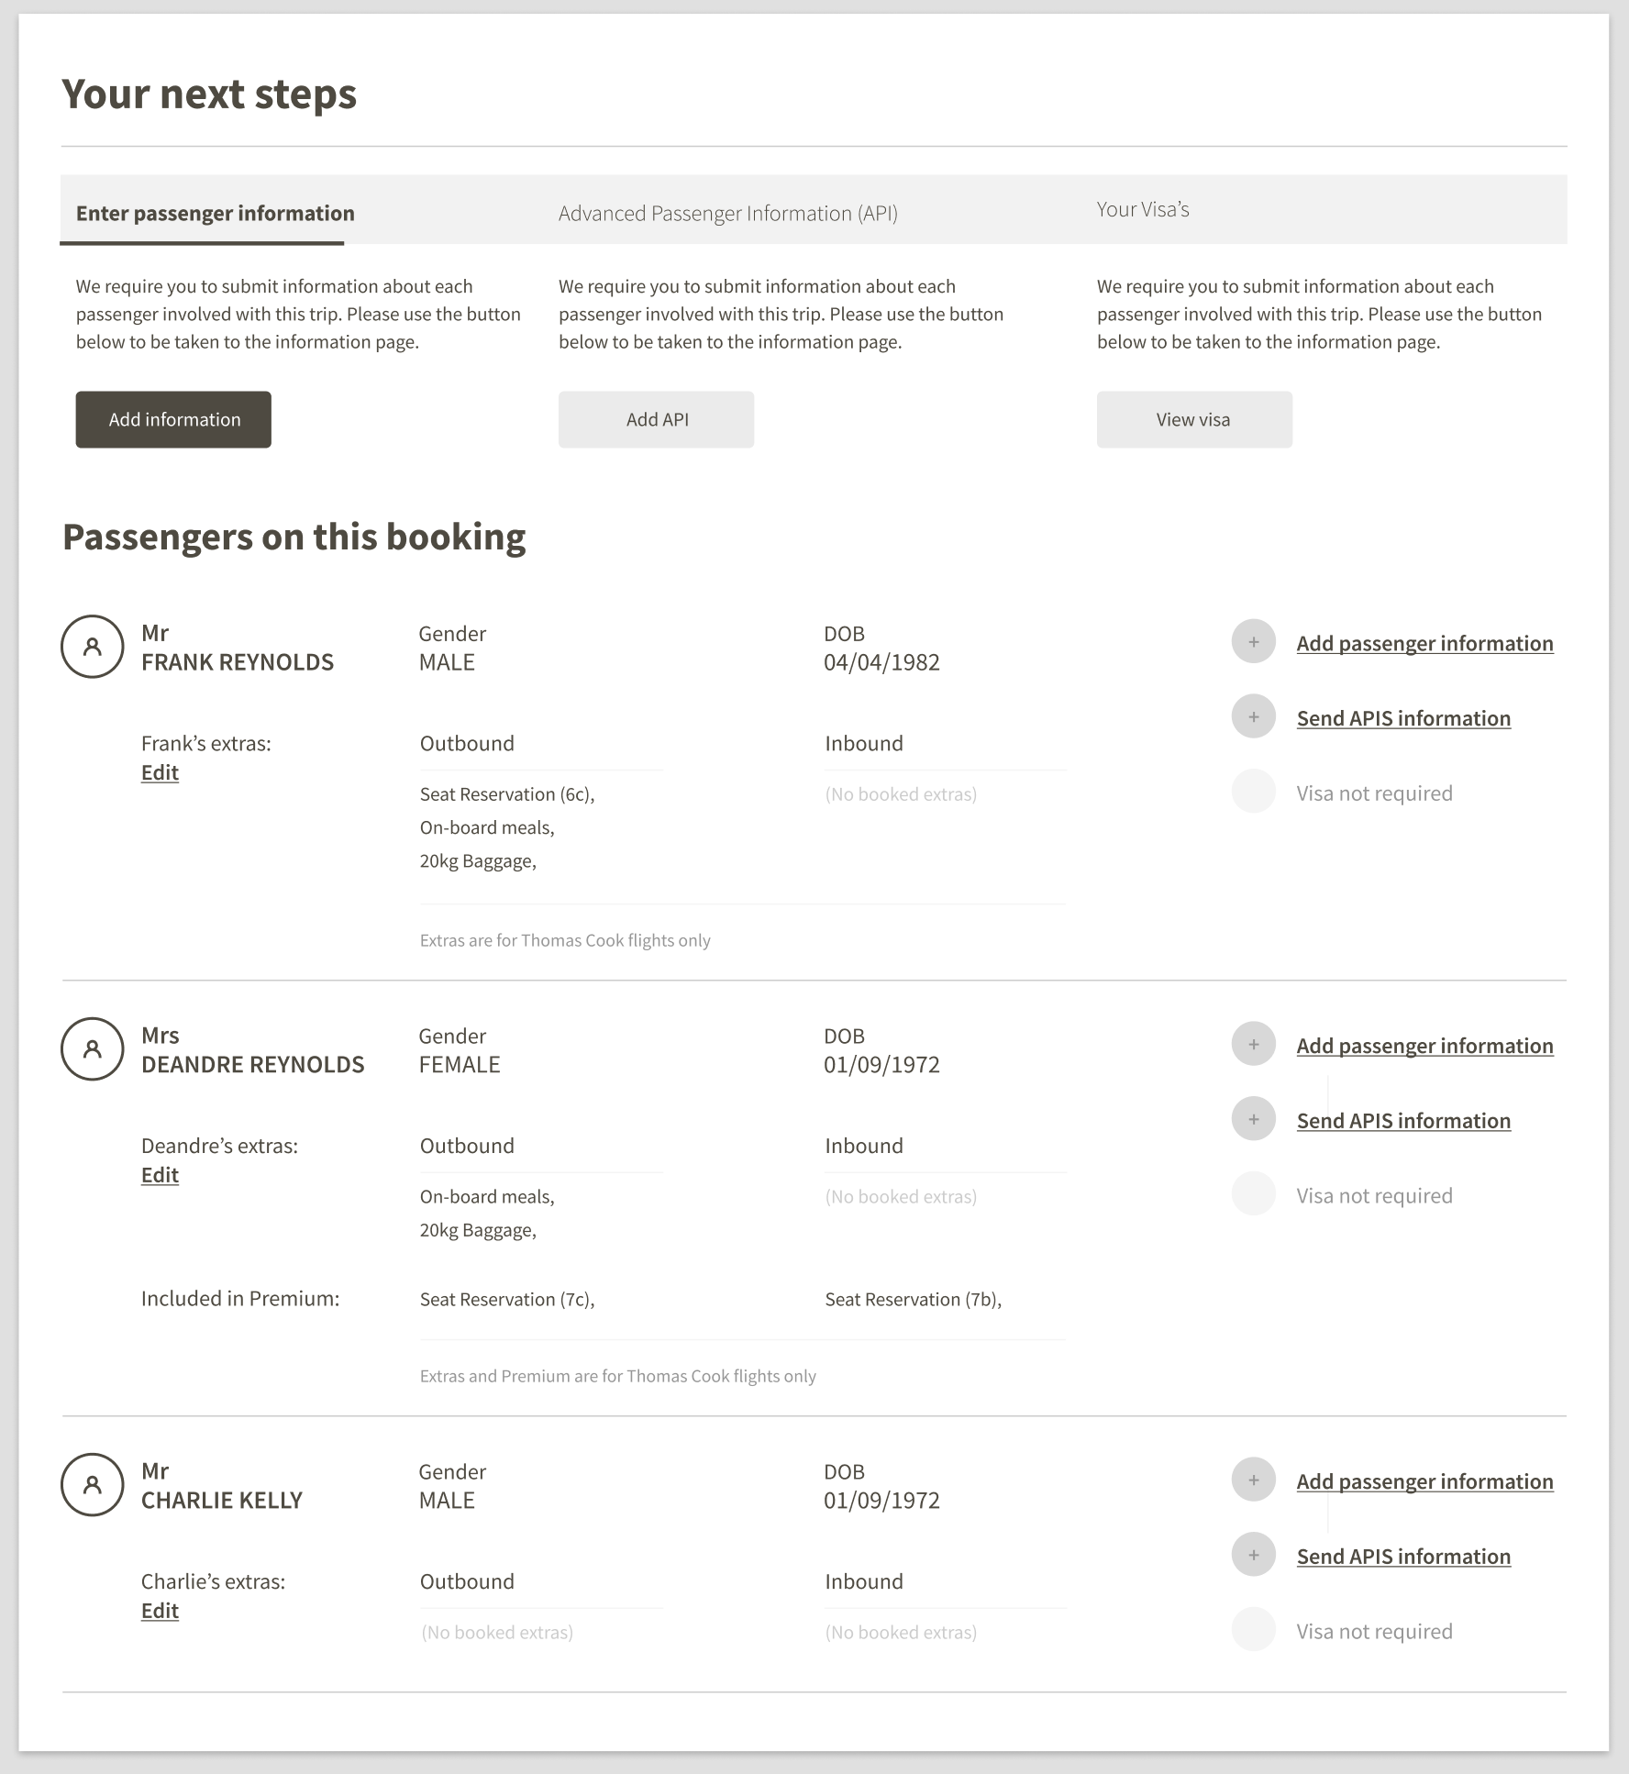Click plus icon beside Deandre's Add passenger information
Image resolution: width=1629 pixels, height=1774 pixels.
(x=1253, y=1045)
